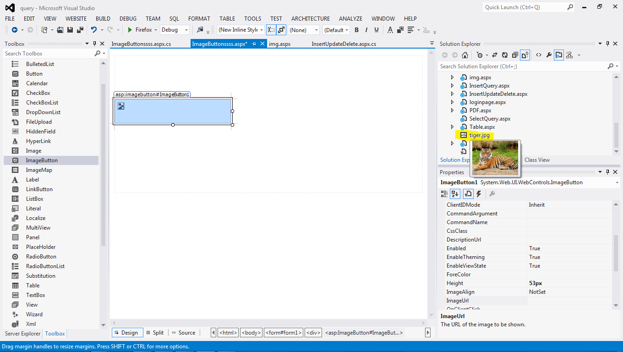Click Show All Files in Solution Explorer
The image size is (623, 352).
tap(524, 55)
